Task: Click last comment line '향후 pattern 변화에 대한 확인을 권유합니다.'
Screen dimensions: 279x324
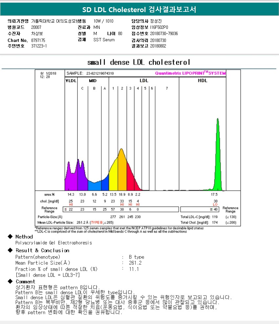Action: point(69,312)
